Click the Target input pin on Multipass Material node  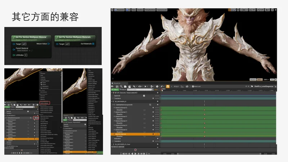click(x=14, y=44)
